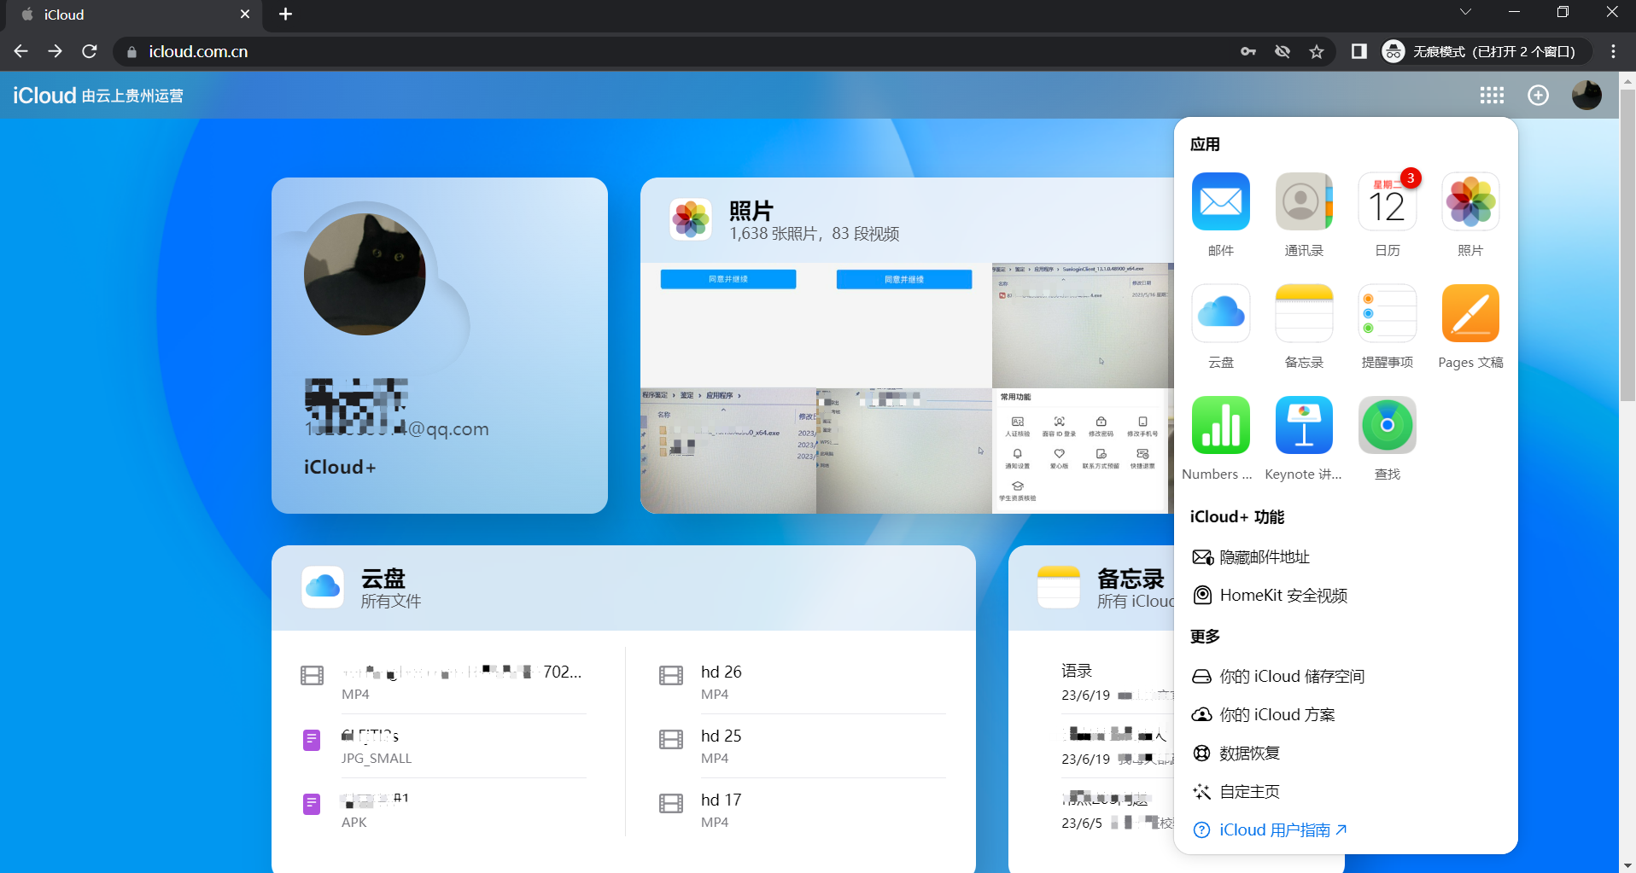Viewport: 1636px width, 873px height.
Task: Open the top-left photo thumbnail with blue button
Action: pos(728,325)
